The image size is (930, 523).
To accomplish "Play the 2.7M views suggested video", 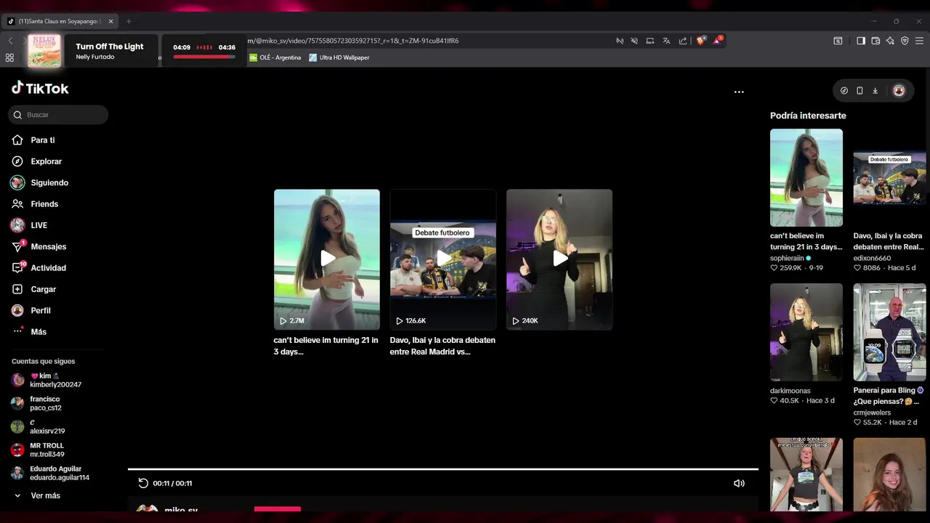I will click(327, 259).
